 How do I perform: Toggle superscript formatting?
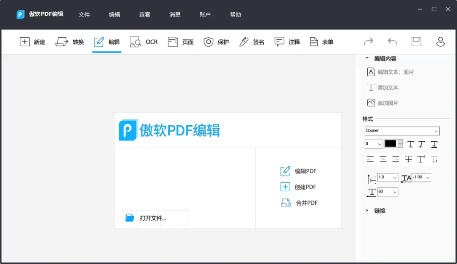point(421,159)
